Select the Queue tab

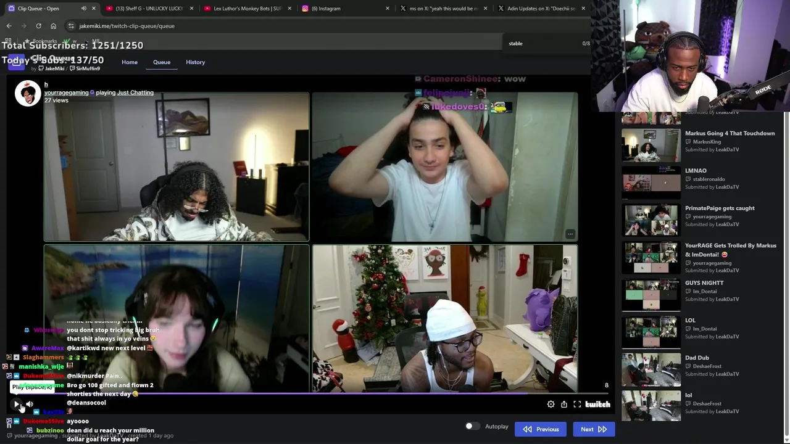pyautogui.click(x=162, y=62)
